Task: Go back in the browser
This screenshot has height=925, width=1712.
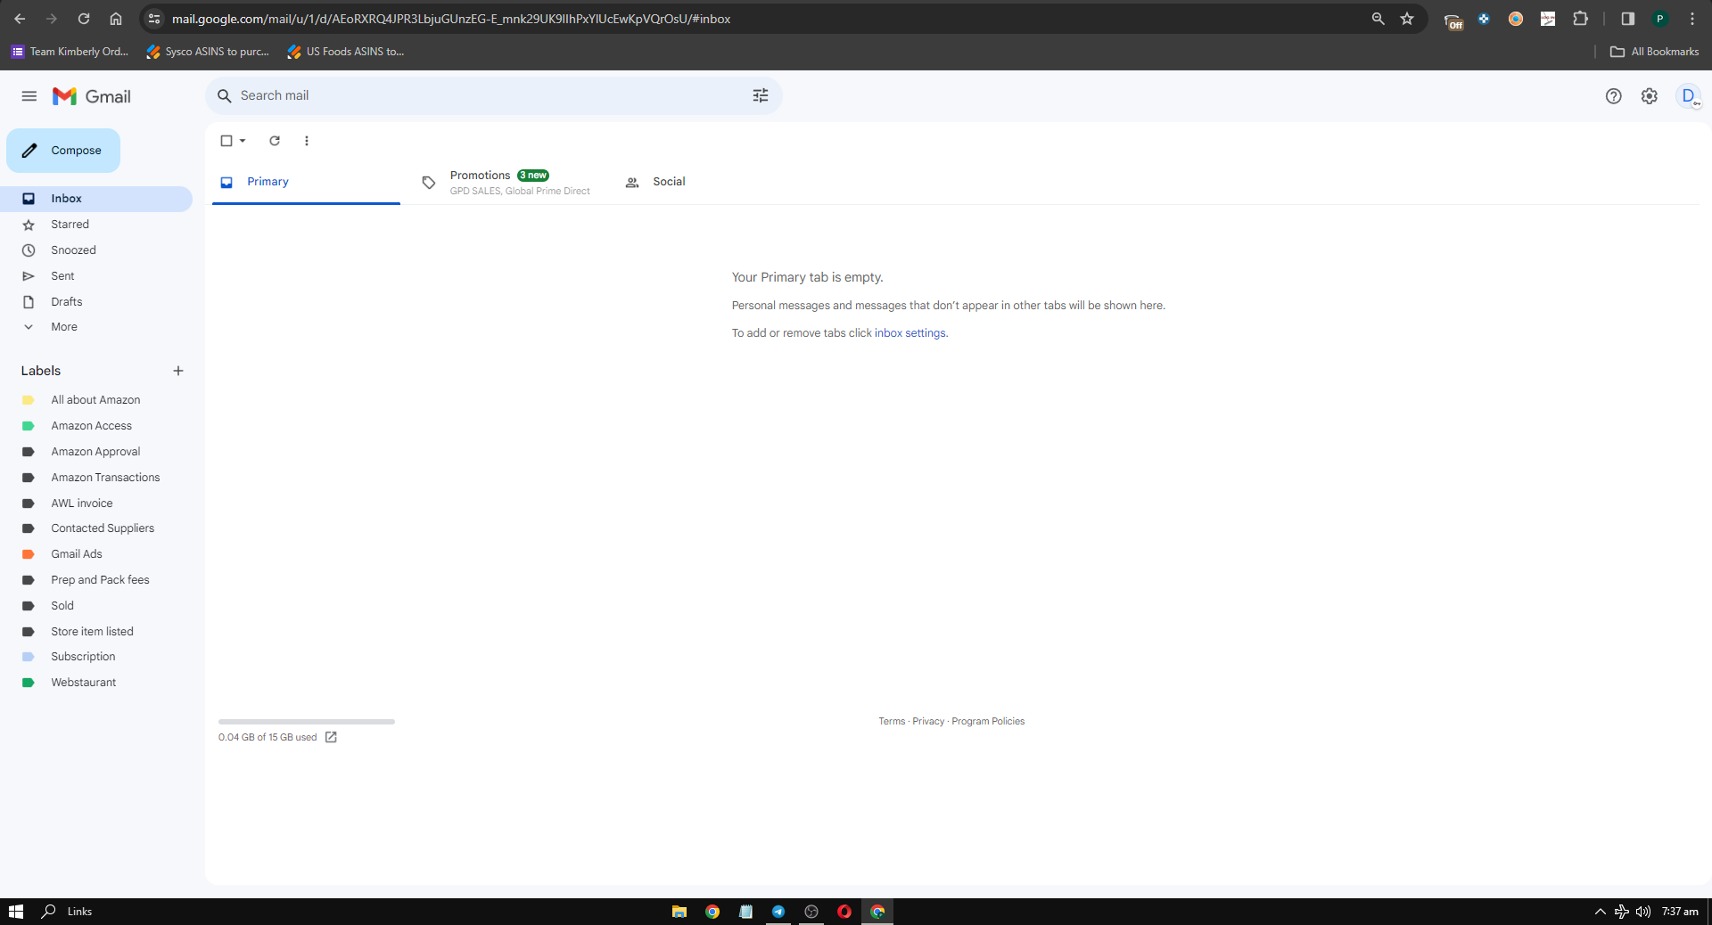Action: coord(20,19)
